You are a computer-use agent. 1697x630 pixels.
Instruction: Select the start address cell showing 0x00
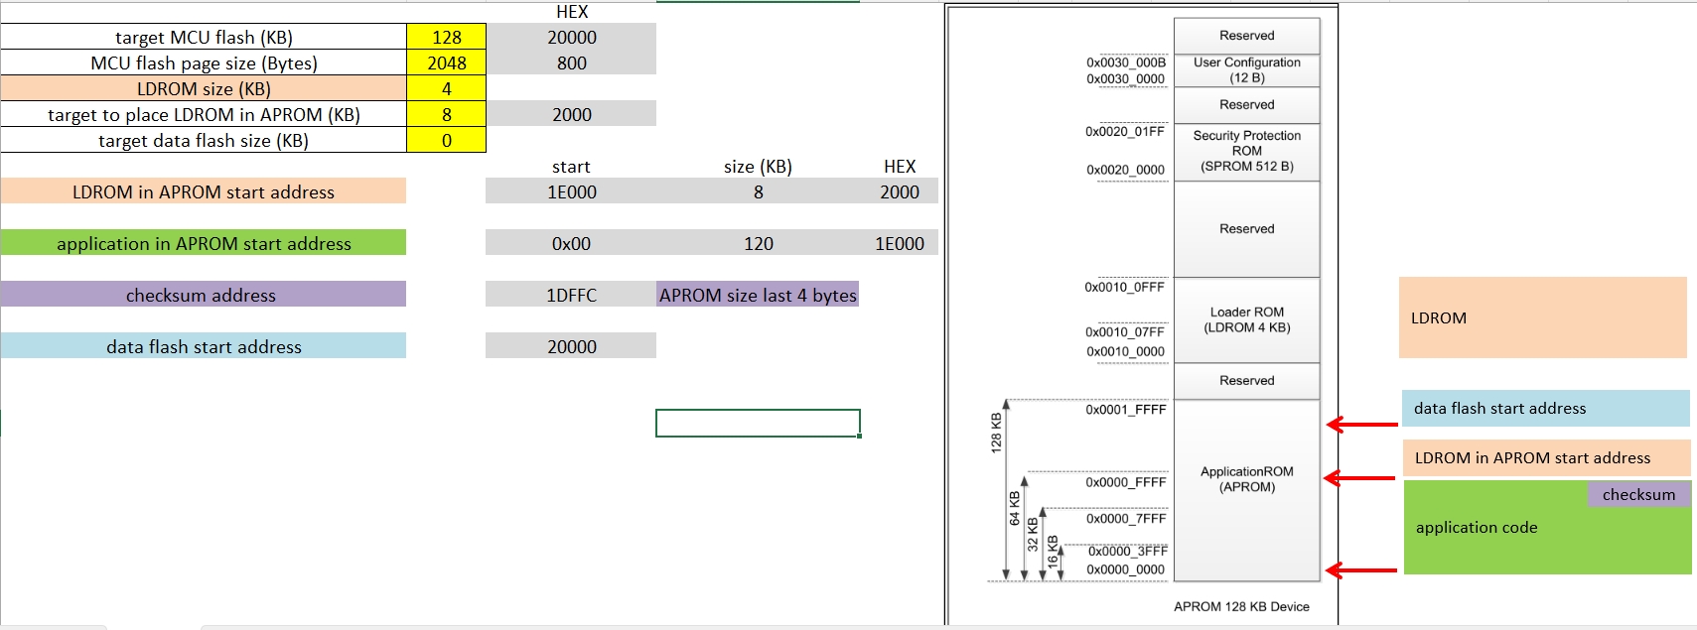[571, 243]
